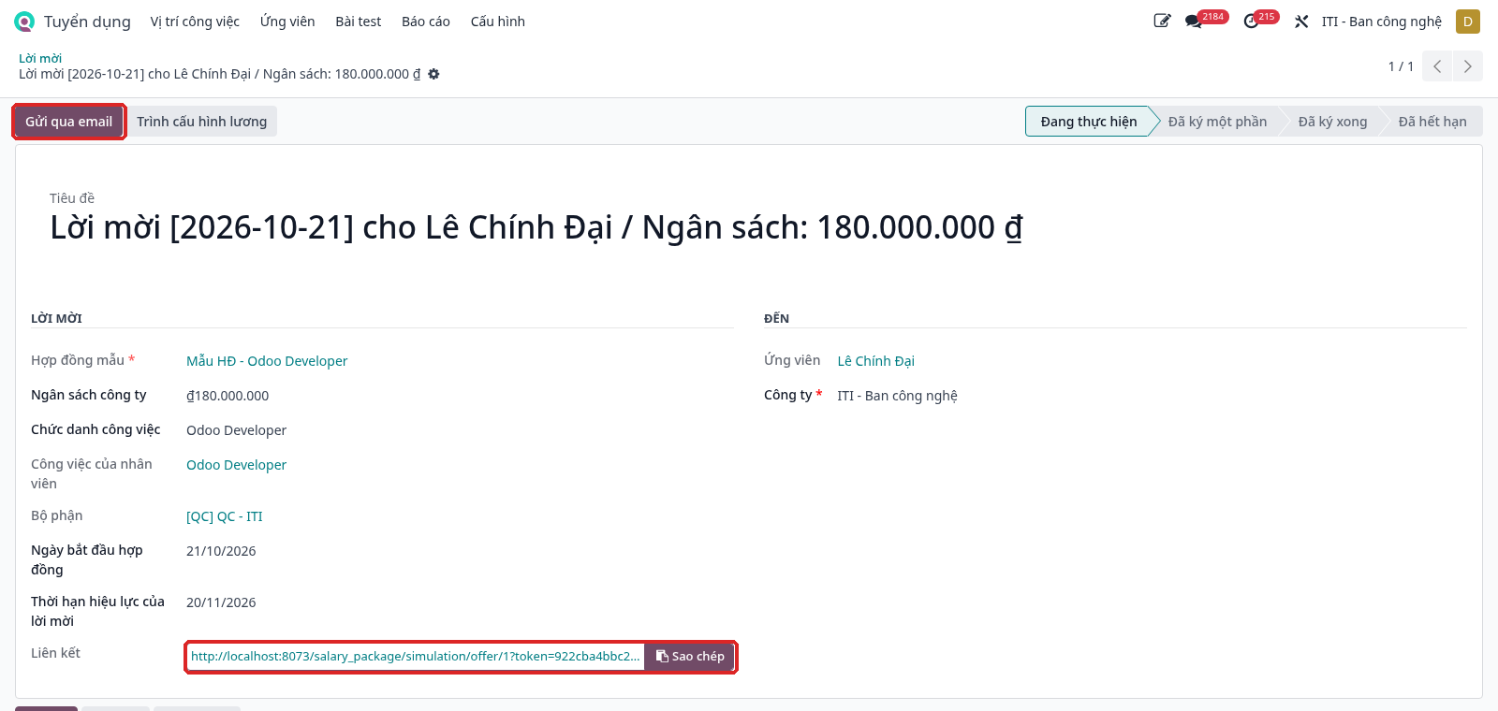Click the debug tools wrench icon
This screenshot has height=711, width=1498.
(x=1301, y=22)
